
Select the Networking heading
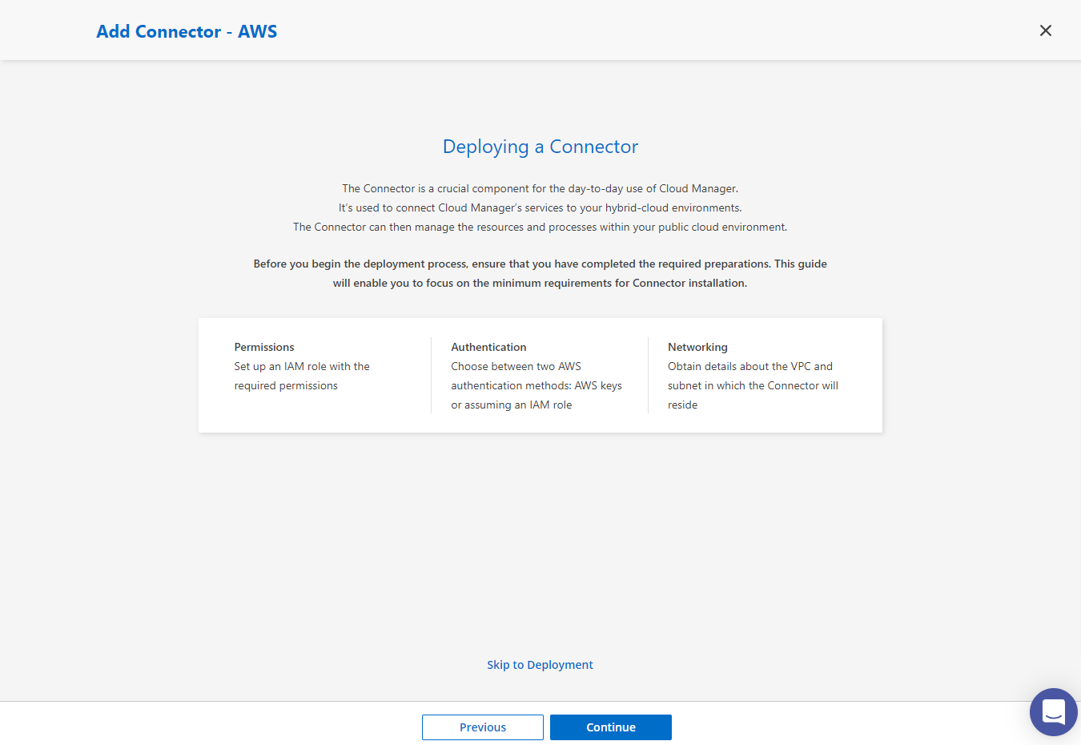[697, 347]
